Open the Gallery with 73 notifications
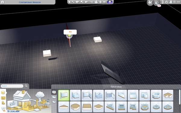 point(157,2)
